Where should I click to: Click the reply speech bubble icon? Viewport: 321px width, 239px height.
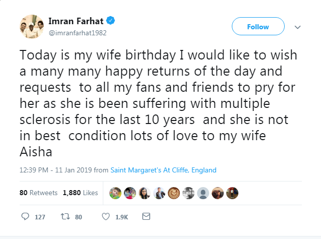coord(26,217)
